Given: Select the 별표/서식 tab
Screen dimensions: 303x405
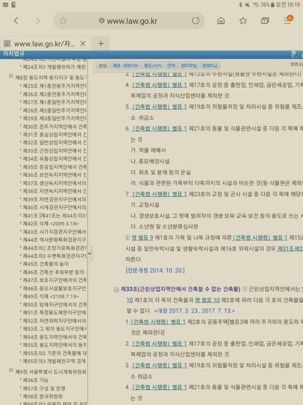Looking at the screenshot, I should 153,65.
